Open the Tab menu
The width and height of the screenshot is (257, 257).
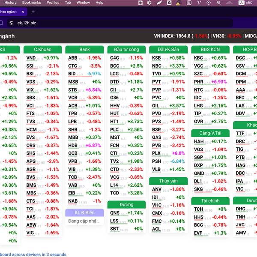(x=68, y=3)
